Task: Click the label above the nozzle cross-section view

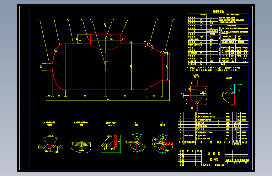Action: (196, 75)
